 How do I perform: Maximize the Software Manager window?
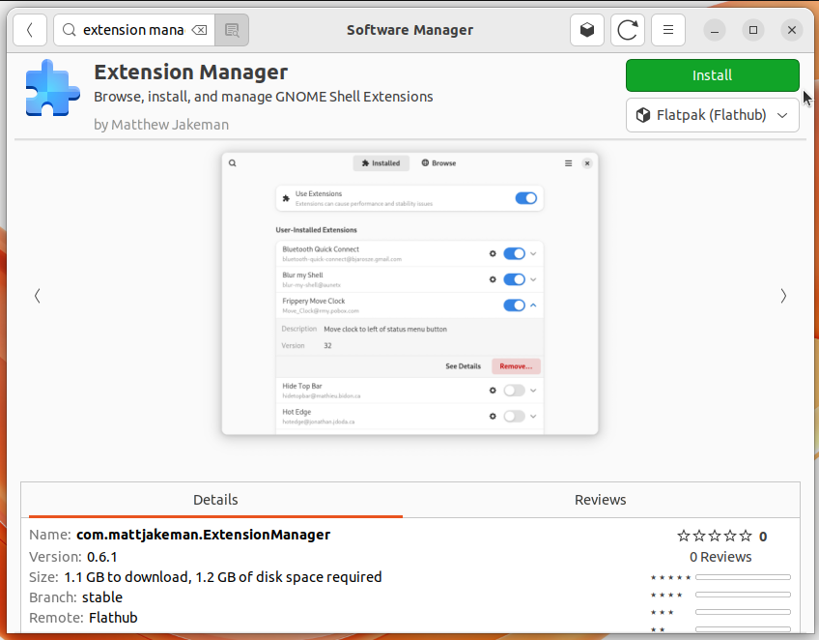coord(753,30)
